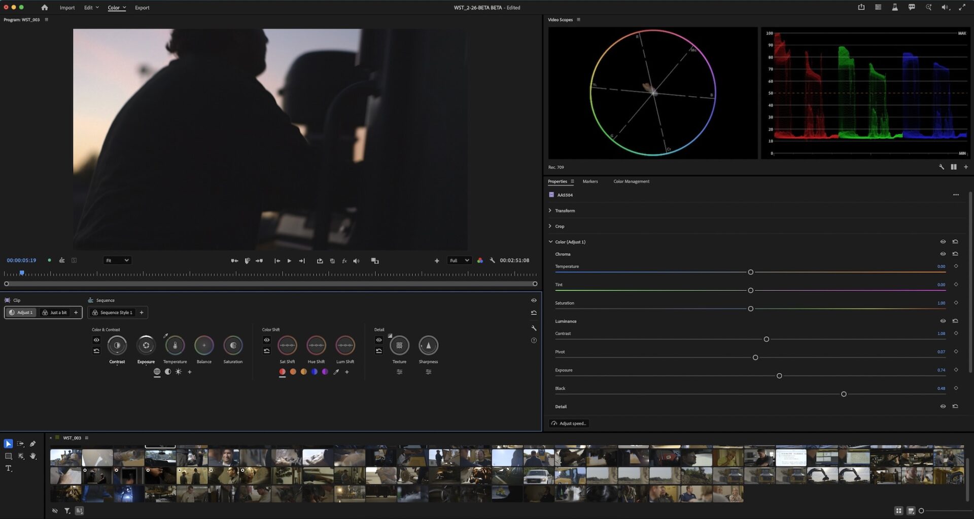The image size is (974, 519).
Task: Expand the Transform properties section
Action: 550,210
